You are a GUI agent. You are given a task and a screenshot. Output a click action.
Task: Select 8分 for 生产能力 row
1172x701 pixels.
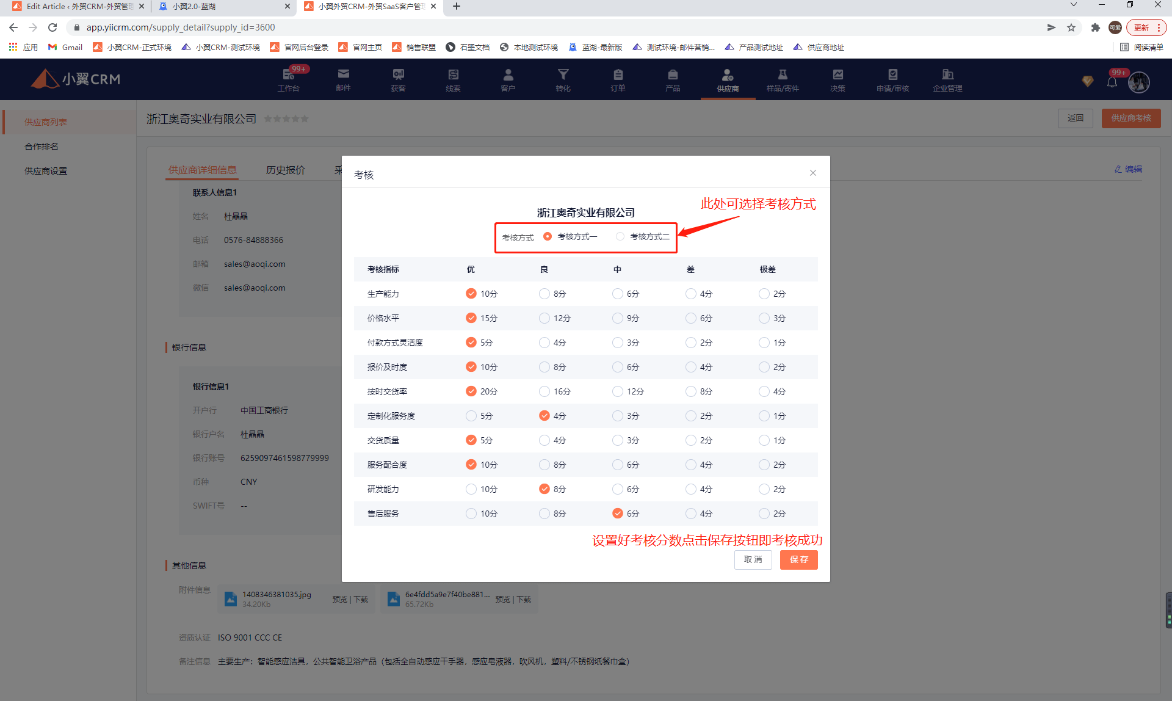[x=544, y=294]
